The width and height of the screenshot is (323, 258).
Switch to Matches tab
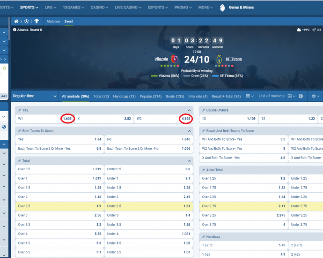(x=53, y=21)
